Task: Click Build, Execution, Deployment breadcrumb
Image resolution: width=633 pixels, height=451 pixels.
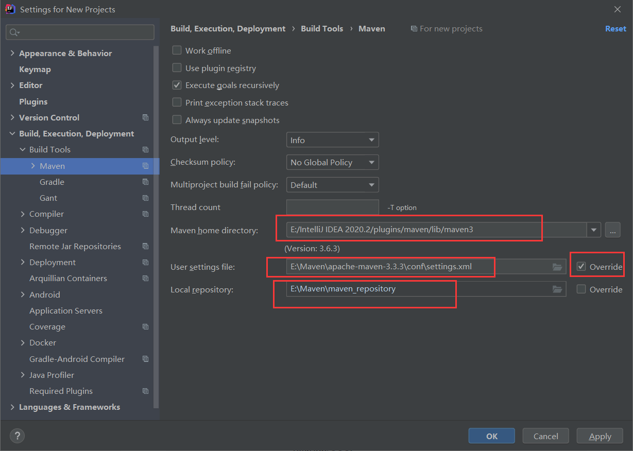Action: (x=228, y=29)
